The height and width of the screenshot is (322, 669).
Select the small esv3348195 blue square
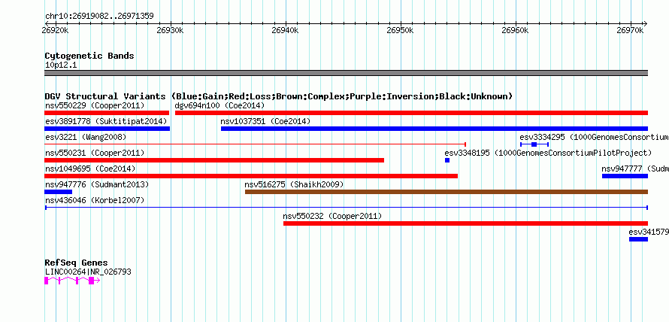pos(447,160)
